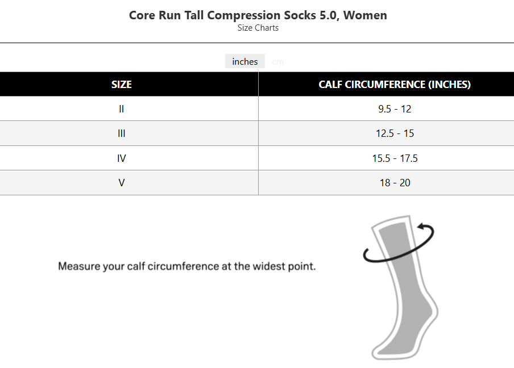Screen dimensions: 514x368
Task: Click the Core Run Tall Compression Socks title
Action: click(x=258, y=15)
